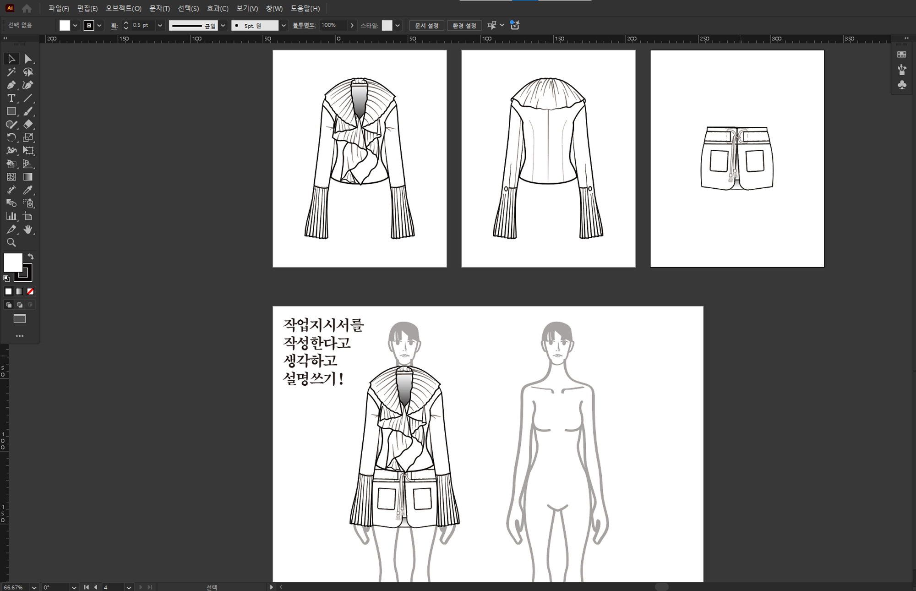Click the 문서 설정 button
This screenshot has height=591, width=916.
coord(426,26)
